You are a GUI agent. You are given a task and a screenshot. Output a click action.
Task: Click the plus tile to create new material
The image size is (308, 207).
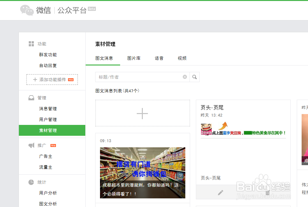coord(142,113)
